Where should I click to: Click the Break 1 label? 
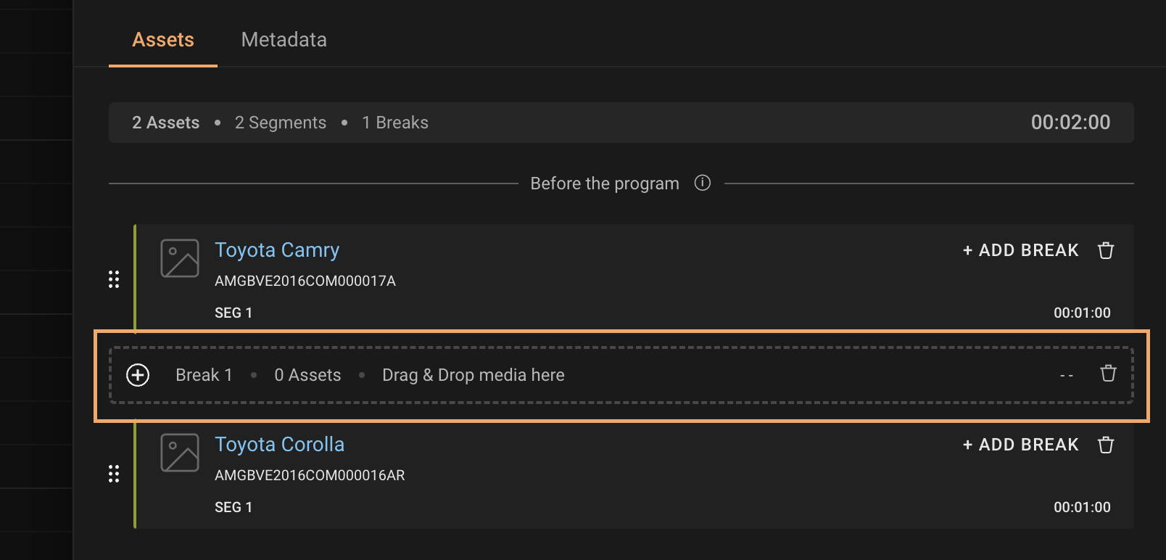(204, 375)
